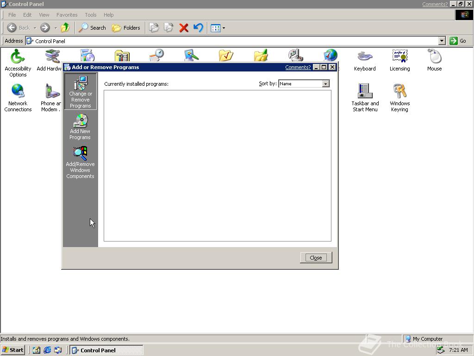Maximize the Add or Remove Programs dialog

tap(324, 67)
